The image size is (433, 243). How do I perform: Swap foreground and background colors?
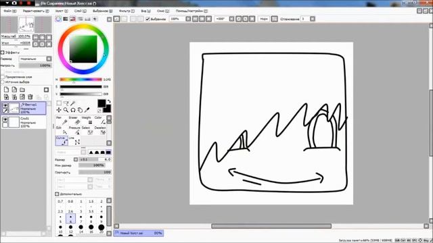point(109,102)
